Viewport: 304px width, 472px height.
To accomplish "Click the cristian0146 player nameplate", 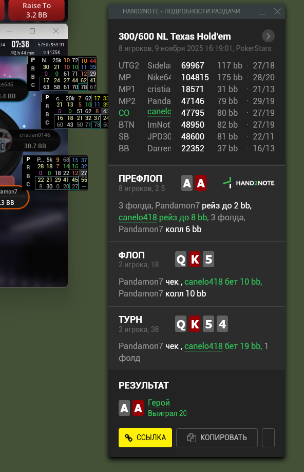I will pos(35,141).
